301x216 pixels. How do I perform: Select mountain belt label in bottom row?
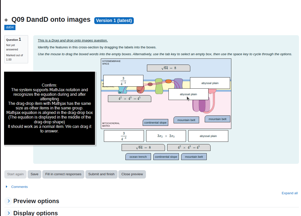[194, 157]
